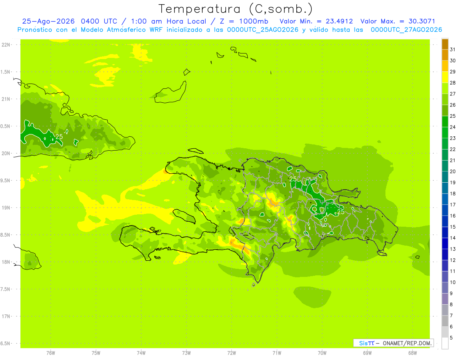
Task: Select initialization time '0000UTC_25AGO2026'
Action: point(262,30)
